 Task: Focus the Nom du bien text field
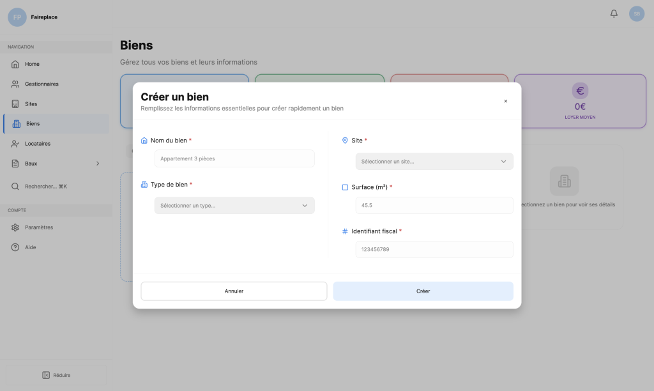tap(234, 158)
